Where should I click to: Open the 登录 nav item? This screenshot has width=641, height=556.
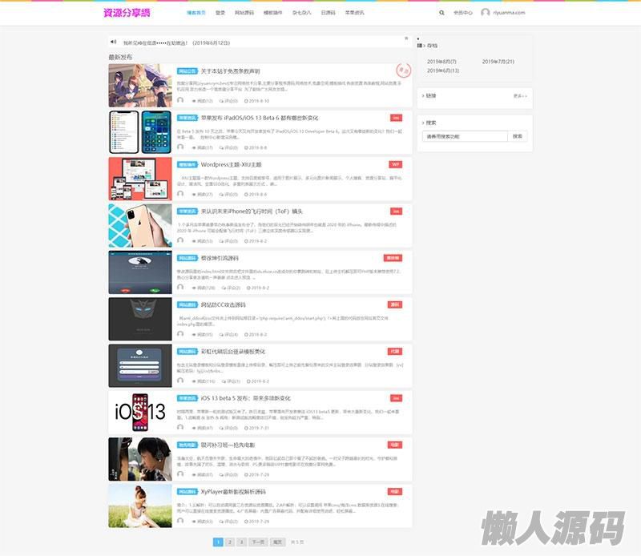tap(220, 13)
